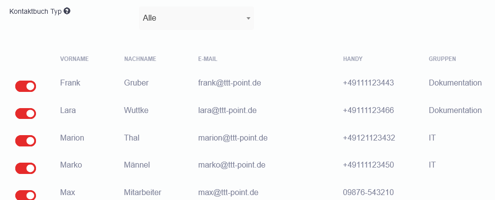Image resolution: width=495 pixels, height=200 pixels.
Task: Disable the toggle for Frank Gruber
Action: coord(26,86)
